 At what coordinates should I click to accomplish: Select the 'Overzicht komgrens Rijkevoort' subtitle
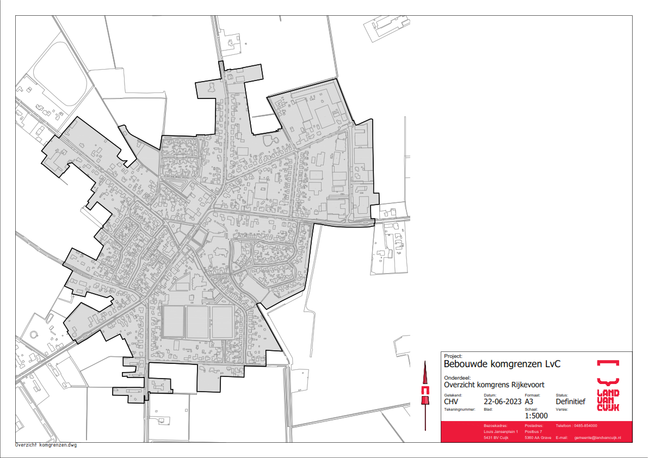494,385
